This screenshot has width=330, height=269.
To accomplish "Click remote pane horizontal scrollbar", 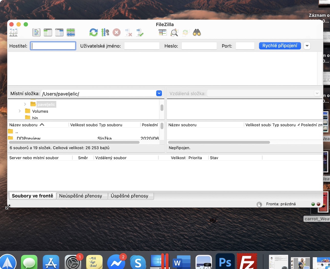I will click(x=219, y=142).
